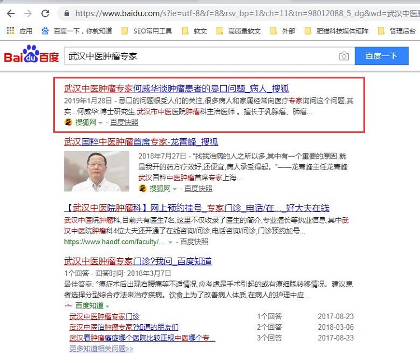Screen dimensions: 420x355
Task: Click the 2个回答 count
Action: [x=269, y=327]
